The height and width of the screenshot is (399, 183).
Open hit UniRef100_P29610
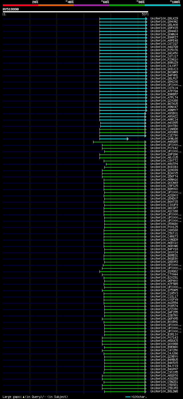(x=164, y=59)
